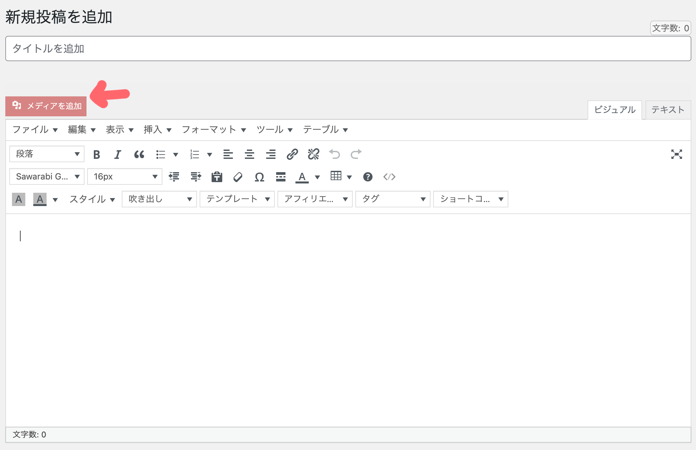This screenshot has height=450, width=696.
Task: Click the メディアを追加 button
Action: pos(46,106)
